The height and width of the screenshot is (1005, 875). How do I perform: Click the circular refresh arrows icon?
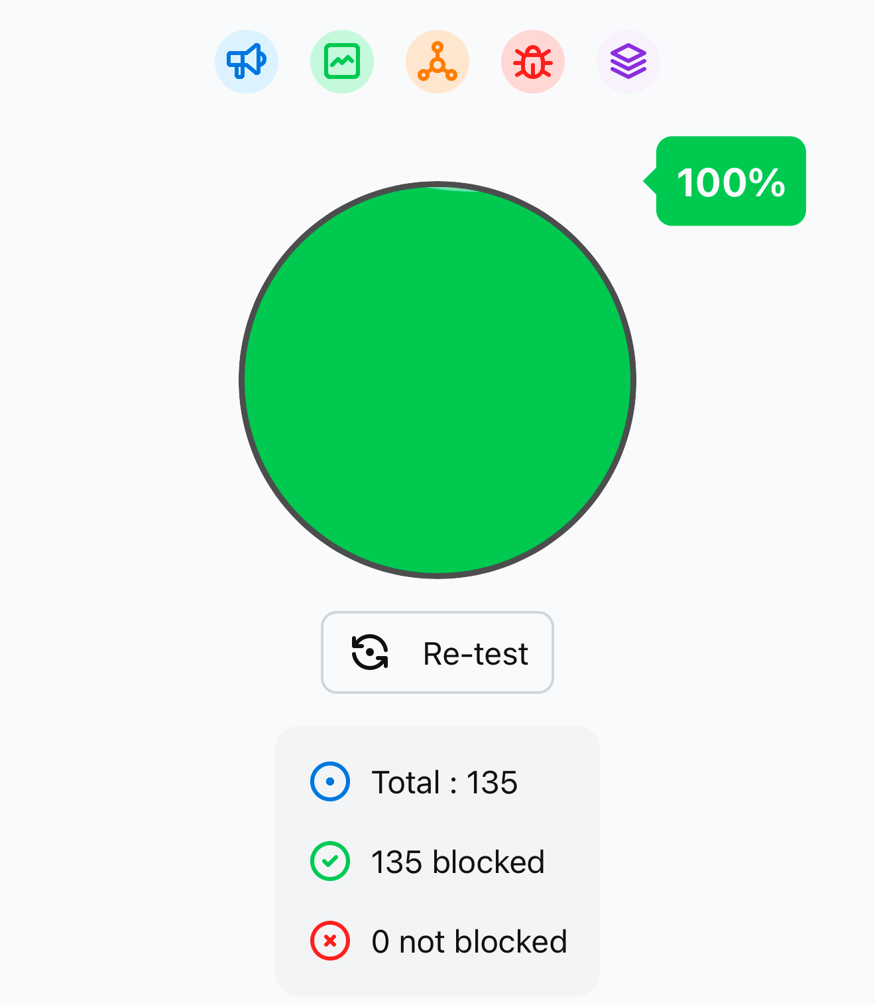click(370, 653)
